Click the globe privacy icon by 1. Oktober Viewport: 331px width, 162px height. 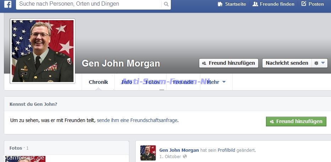185,156
